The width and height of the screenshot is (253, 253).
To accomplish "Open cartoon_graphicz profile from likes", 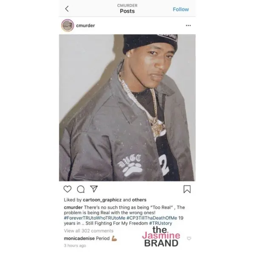I will [102, 200].
